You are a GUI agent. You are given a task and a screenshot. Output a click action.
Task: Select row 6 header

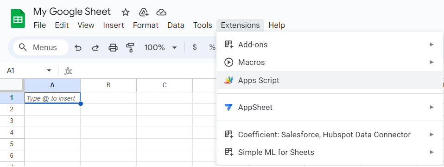[x=12, y=156]
